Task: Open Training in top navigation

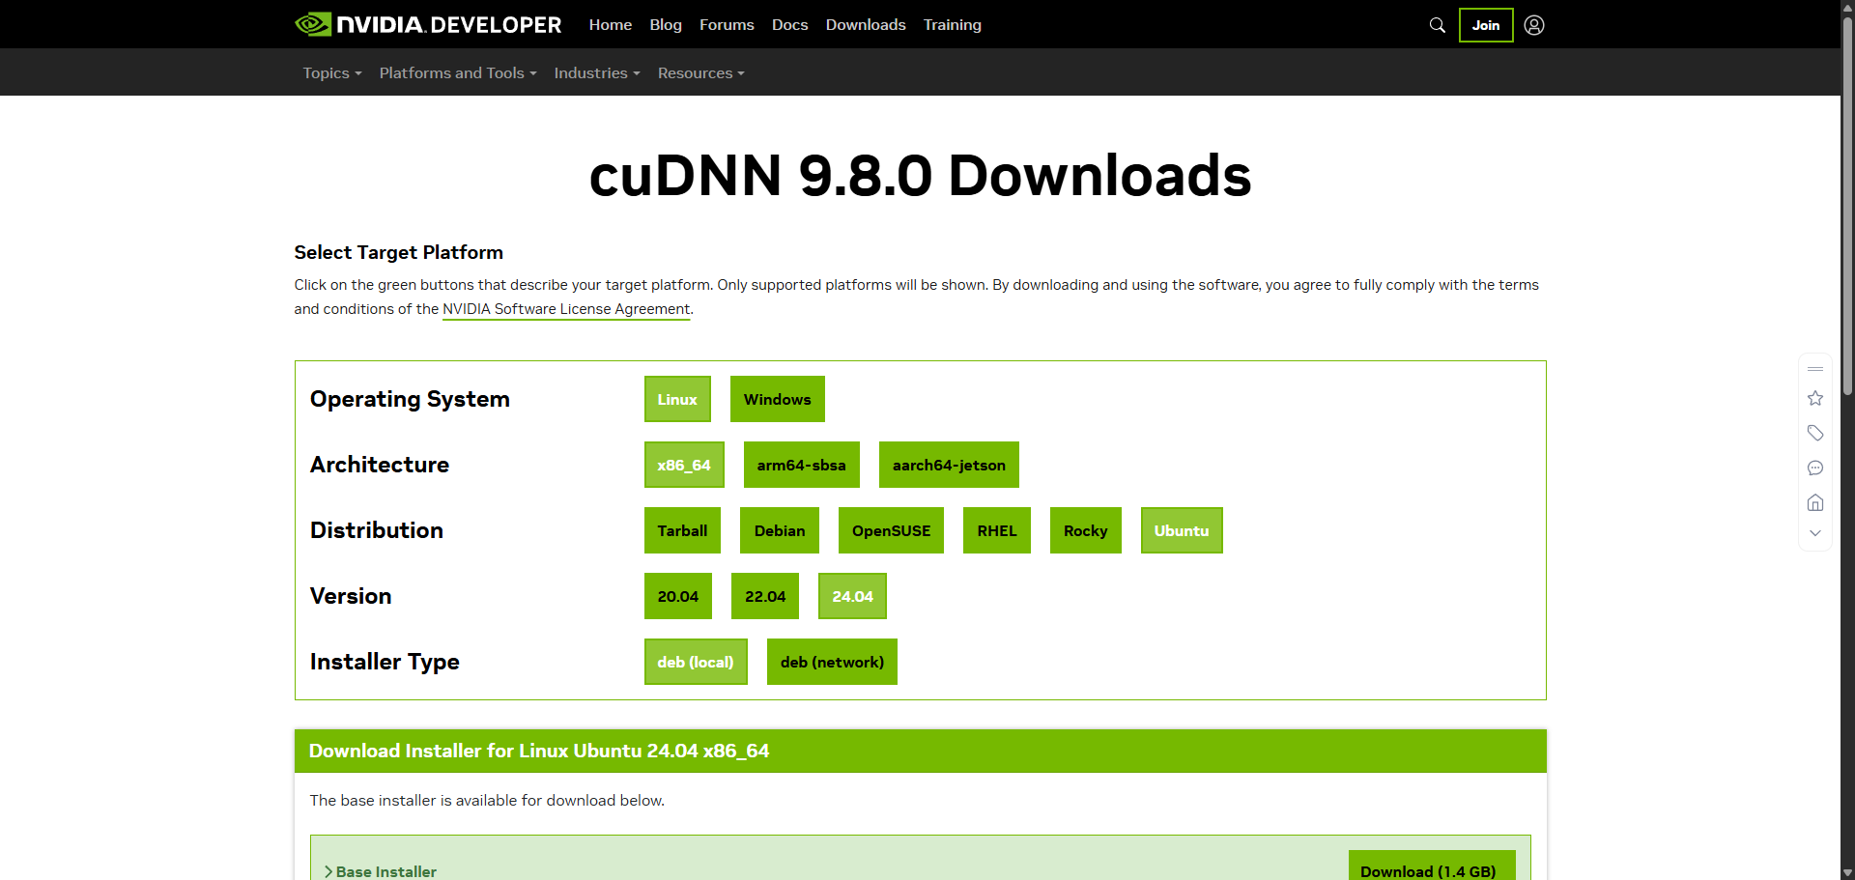Action: click(x=952, y=24)
